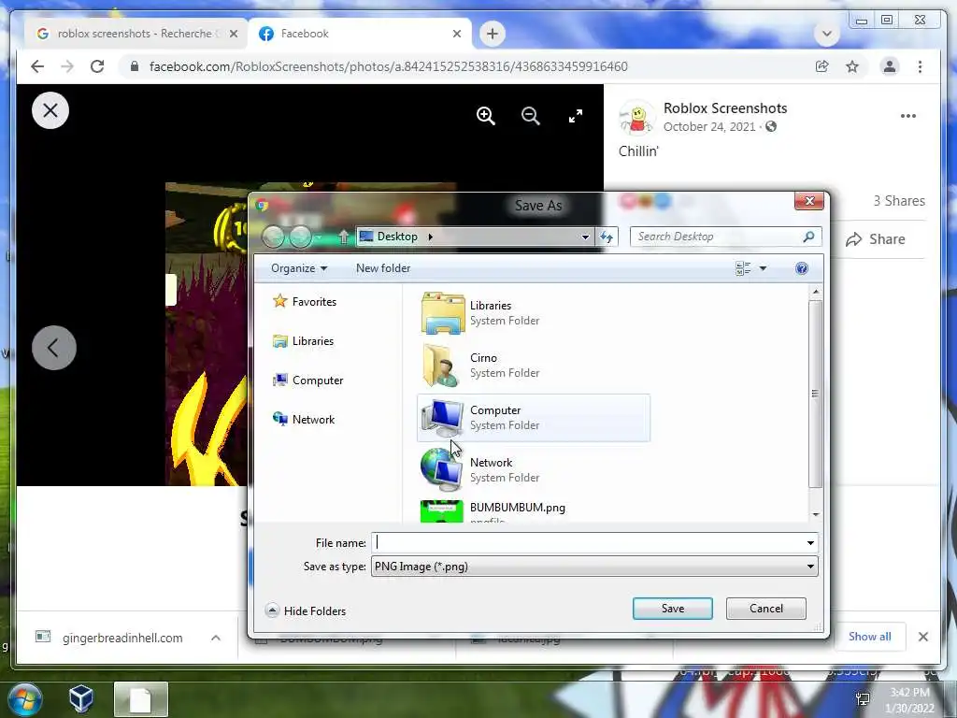Open the File name history dropdown

click(810, 543)
